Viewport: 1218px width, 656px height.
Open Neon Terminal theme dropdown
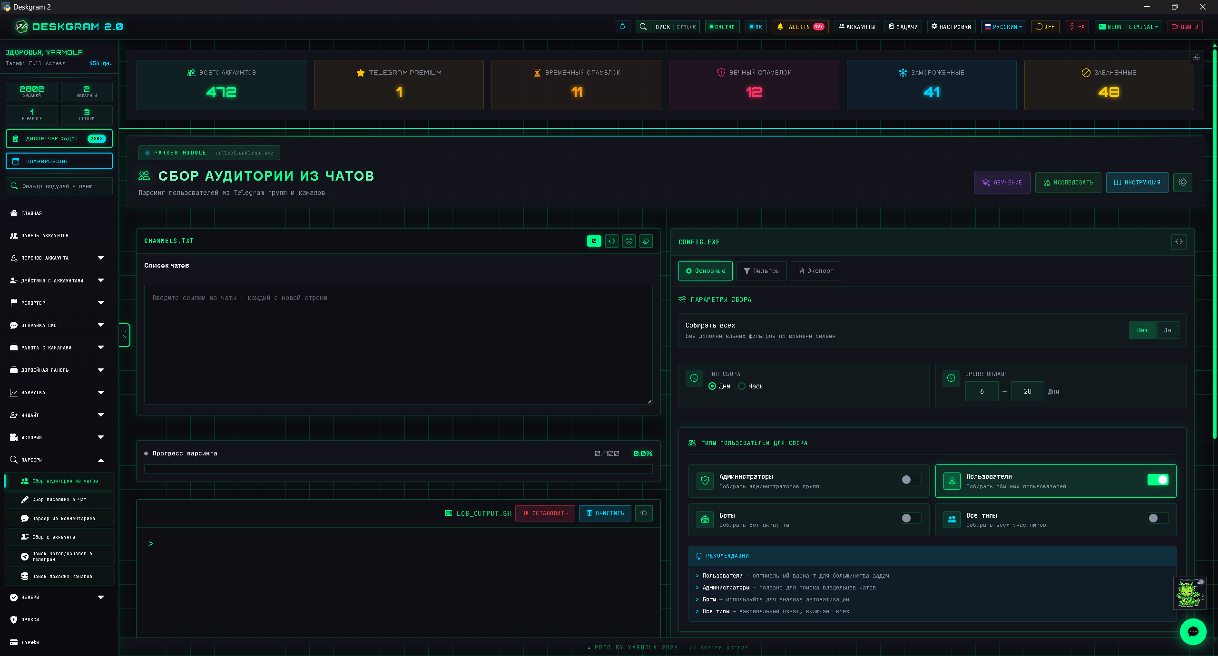[1128, 27]
